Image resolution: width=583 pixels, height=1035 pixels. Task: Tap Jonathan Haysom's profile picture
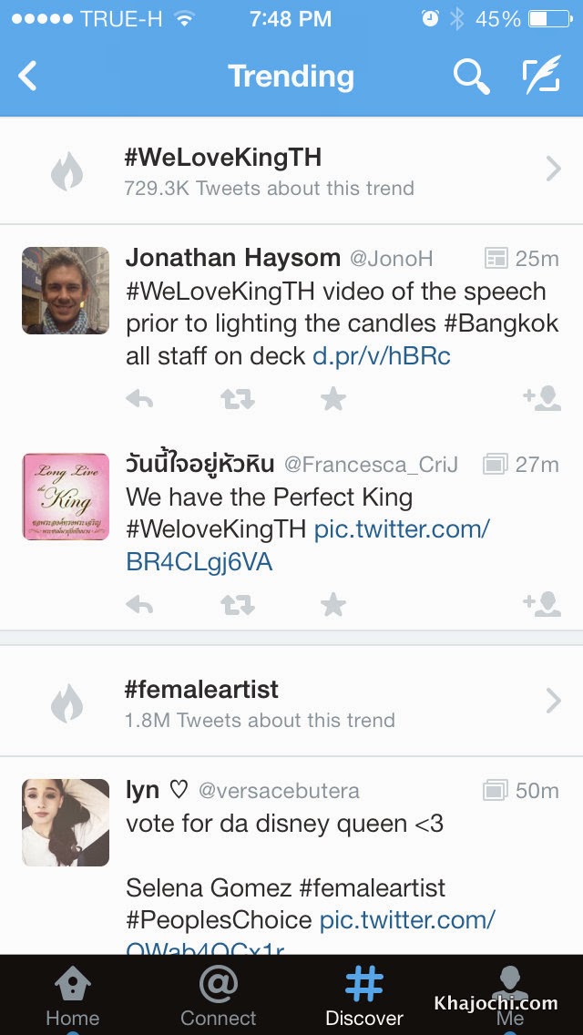(66, 291)
